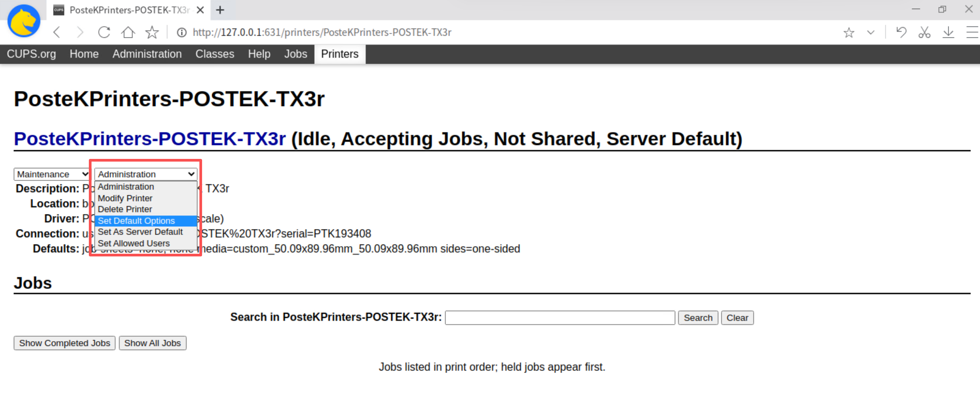Screen dimensions: 980x416
Task: Open a new browser tab
Action: (220, 10)
